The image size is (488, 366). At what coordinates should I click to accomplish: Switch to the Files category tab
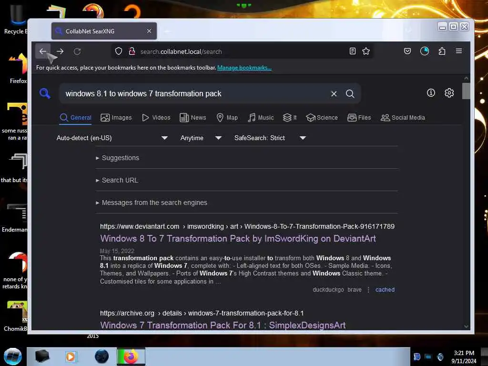tap(359, 118)
